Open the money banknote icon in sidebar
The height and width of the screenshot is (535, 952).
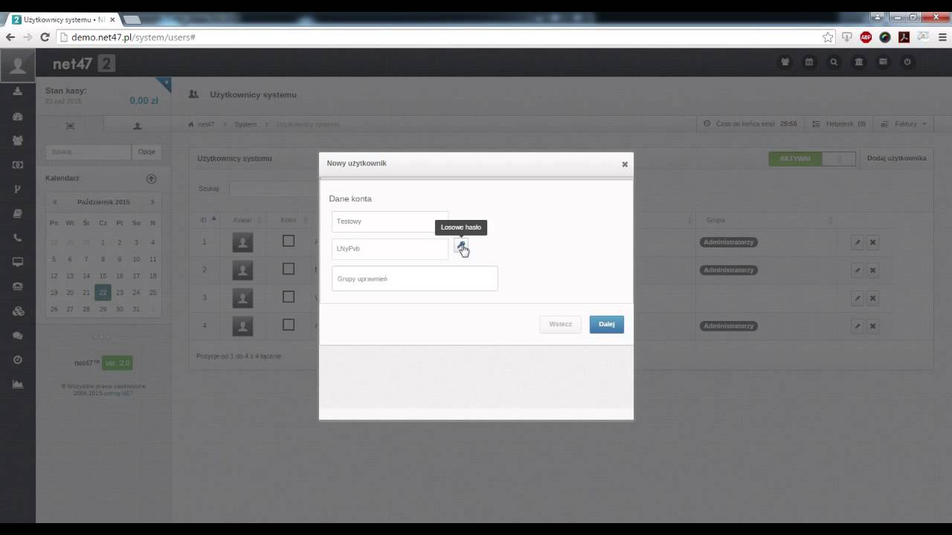[x=18, y=165]
